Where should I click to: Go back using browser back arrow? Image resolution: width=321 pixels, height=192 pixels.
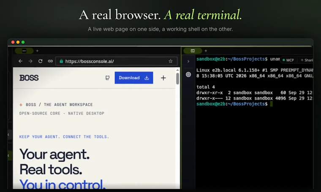[x=20, y=61]
